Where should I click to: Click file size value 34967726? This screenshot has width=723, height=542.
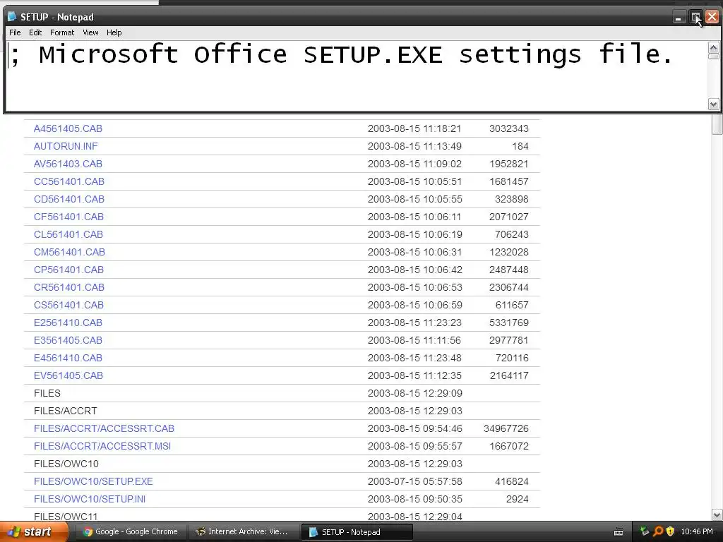506,428
